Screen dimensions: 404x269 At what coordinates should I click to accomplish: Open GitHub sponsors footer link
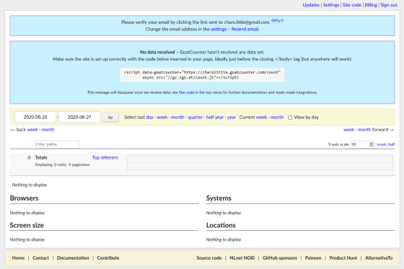(x=280, y=258)
